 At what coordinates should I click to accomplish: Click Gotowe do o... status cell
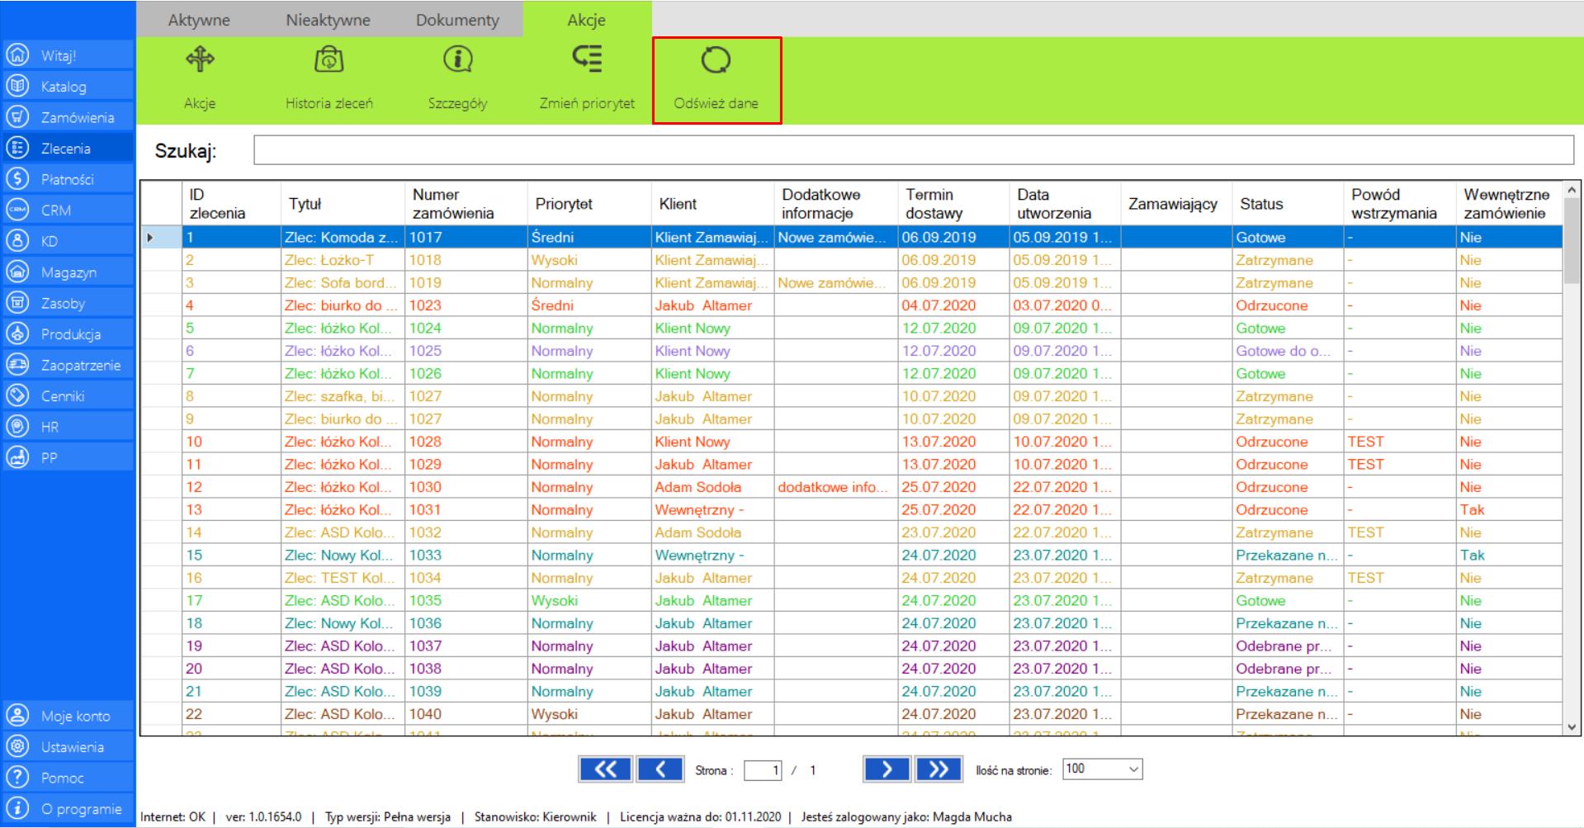[x=1288, y=351]
